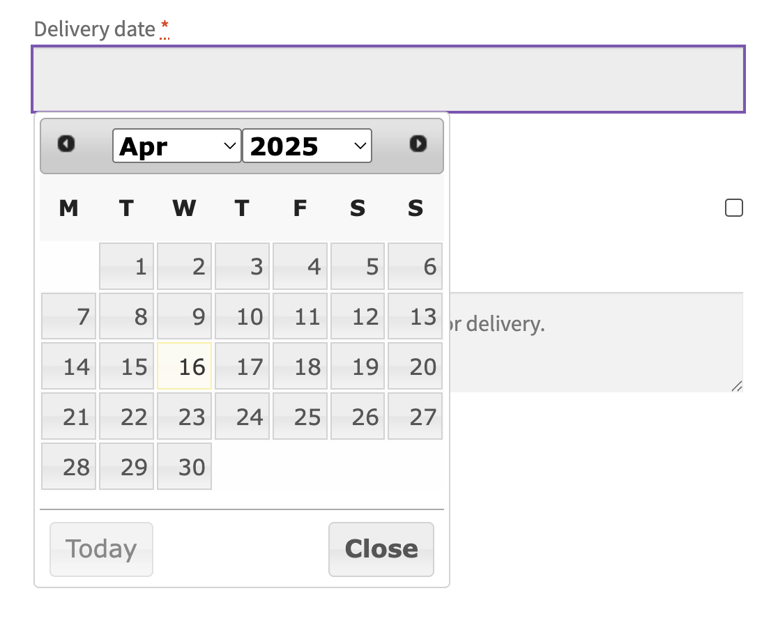Screen dimensions: 778x623
Task: Tick the checkbox right of the calendar
Action: click(734, 208)
